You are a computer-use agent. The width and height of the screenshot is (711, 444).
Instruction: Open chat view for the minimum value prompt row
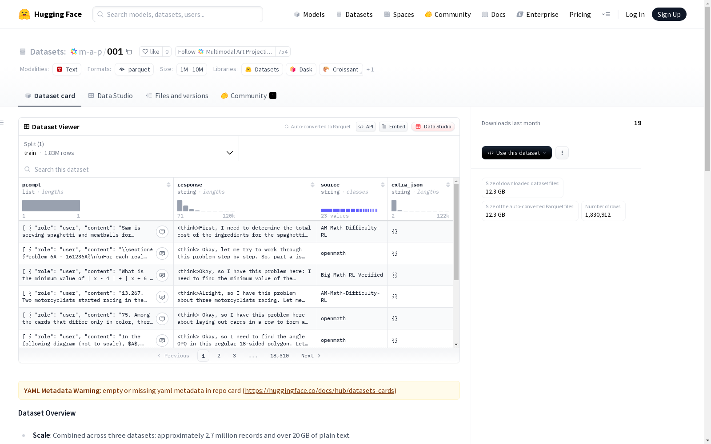point(162,275)
